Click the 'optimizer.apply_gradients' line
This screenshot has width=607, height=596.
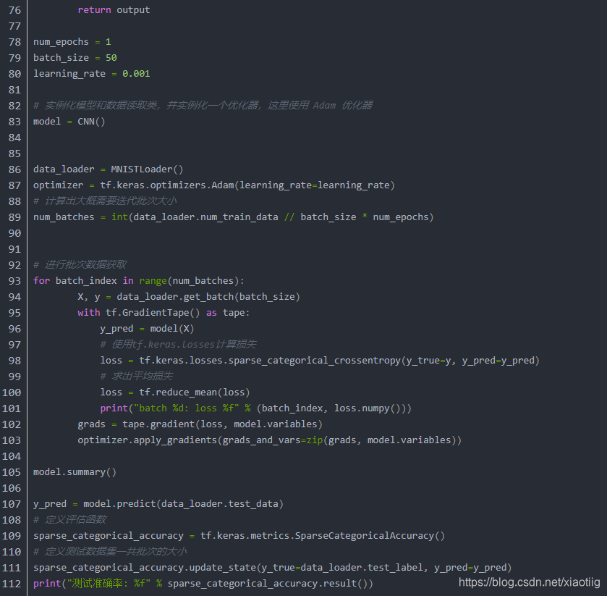coord(269,440)
